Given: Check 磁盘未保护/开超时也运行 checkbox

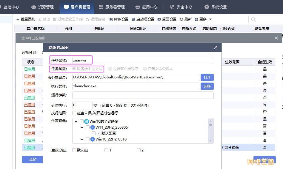Looking at the screenshot, I should [74, 113].
